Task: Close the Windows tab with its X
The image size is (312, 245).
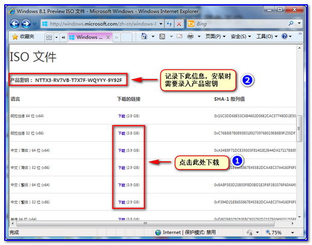Action: 108,37
